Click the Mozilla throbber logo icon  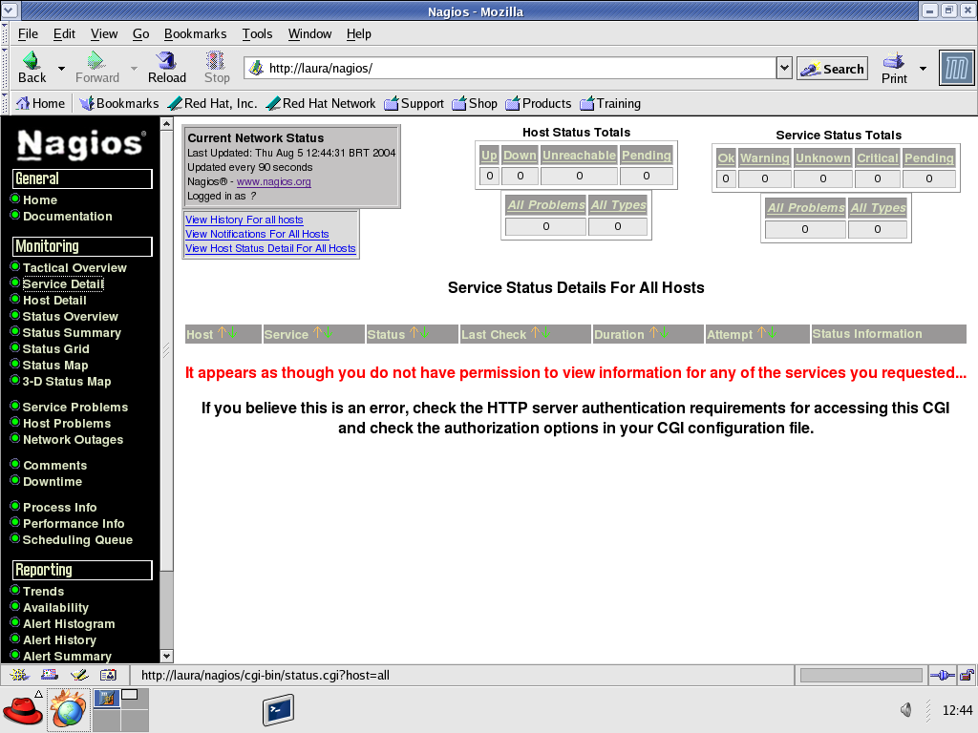click(957, 68)
